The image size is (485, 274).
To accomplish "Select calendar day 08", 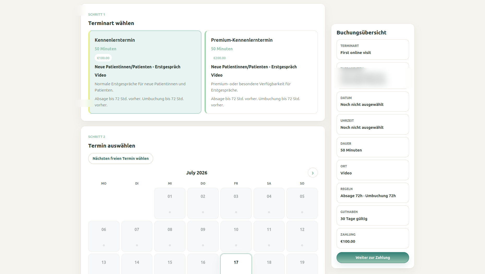I will pos(170,236).
